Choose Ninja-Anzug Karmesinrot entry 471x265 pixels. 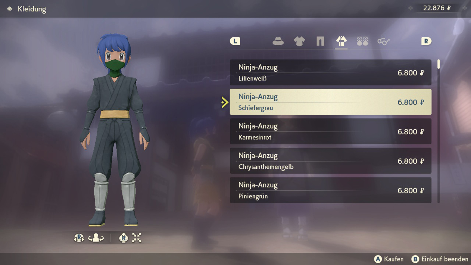(331, 131)
